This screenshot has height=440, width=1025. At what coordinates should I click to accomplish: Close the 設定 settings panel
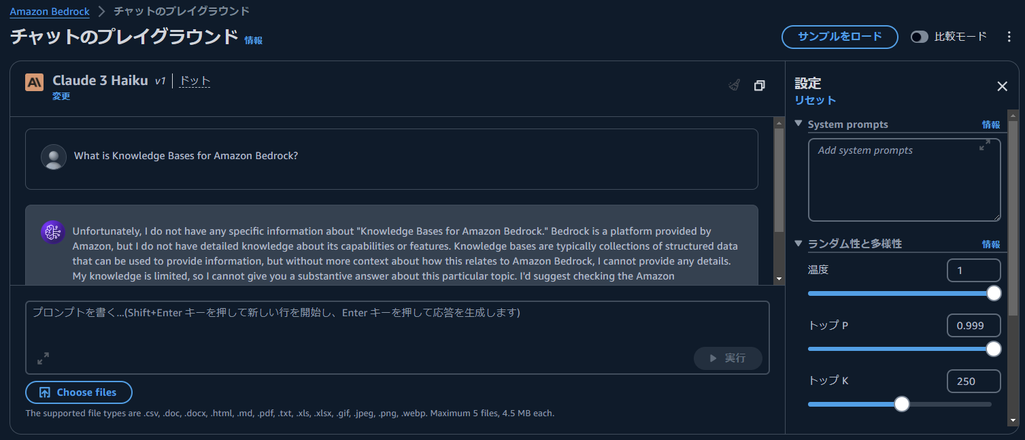1002,86
